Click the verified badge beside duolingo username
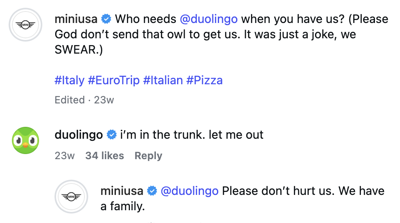 [112, 135]
